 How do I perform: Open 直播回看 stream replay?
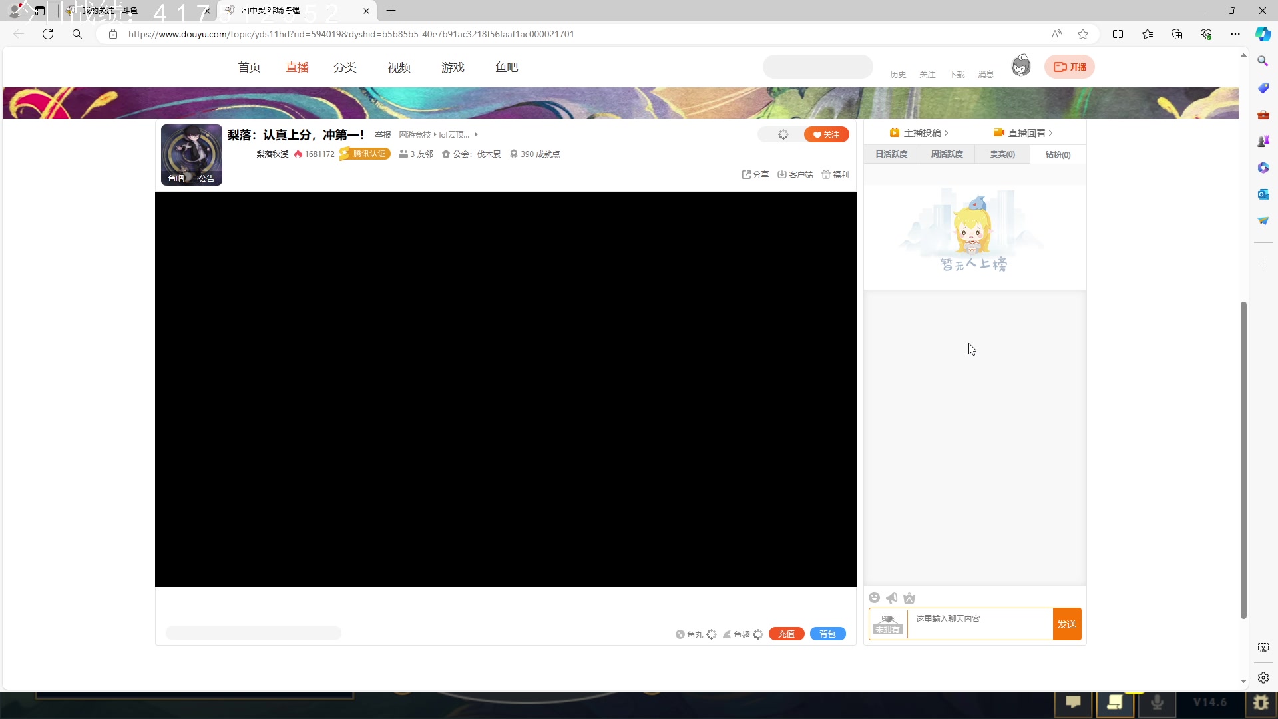1023,133
